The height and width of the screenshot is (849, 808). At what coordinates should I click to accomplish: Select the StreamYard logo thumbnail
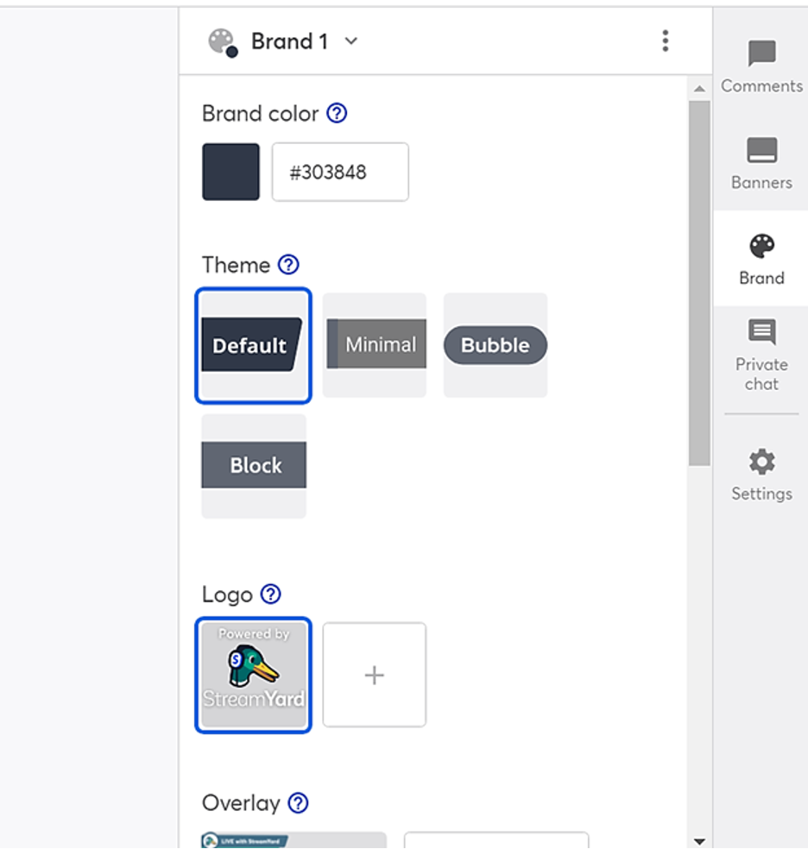coord(253,676)
